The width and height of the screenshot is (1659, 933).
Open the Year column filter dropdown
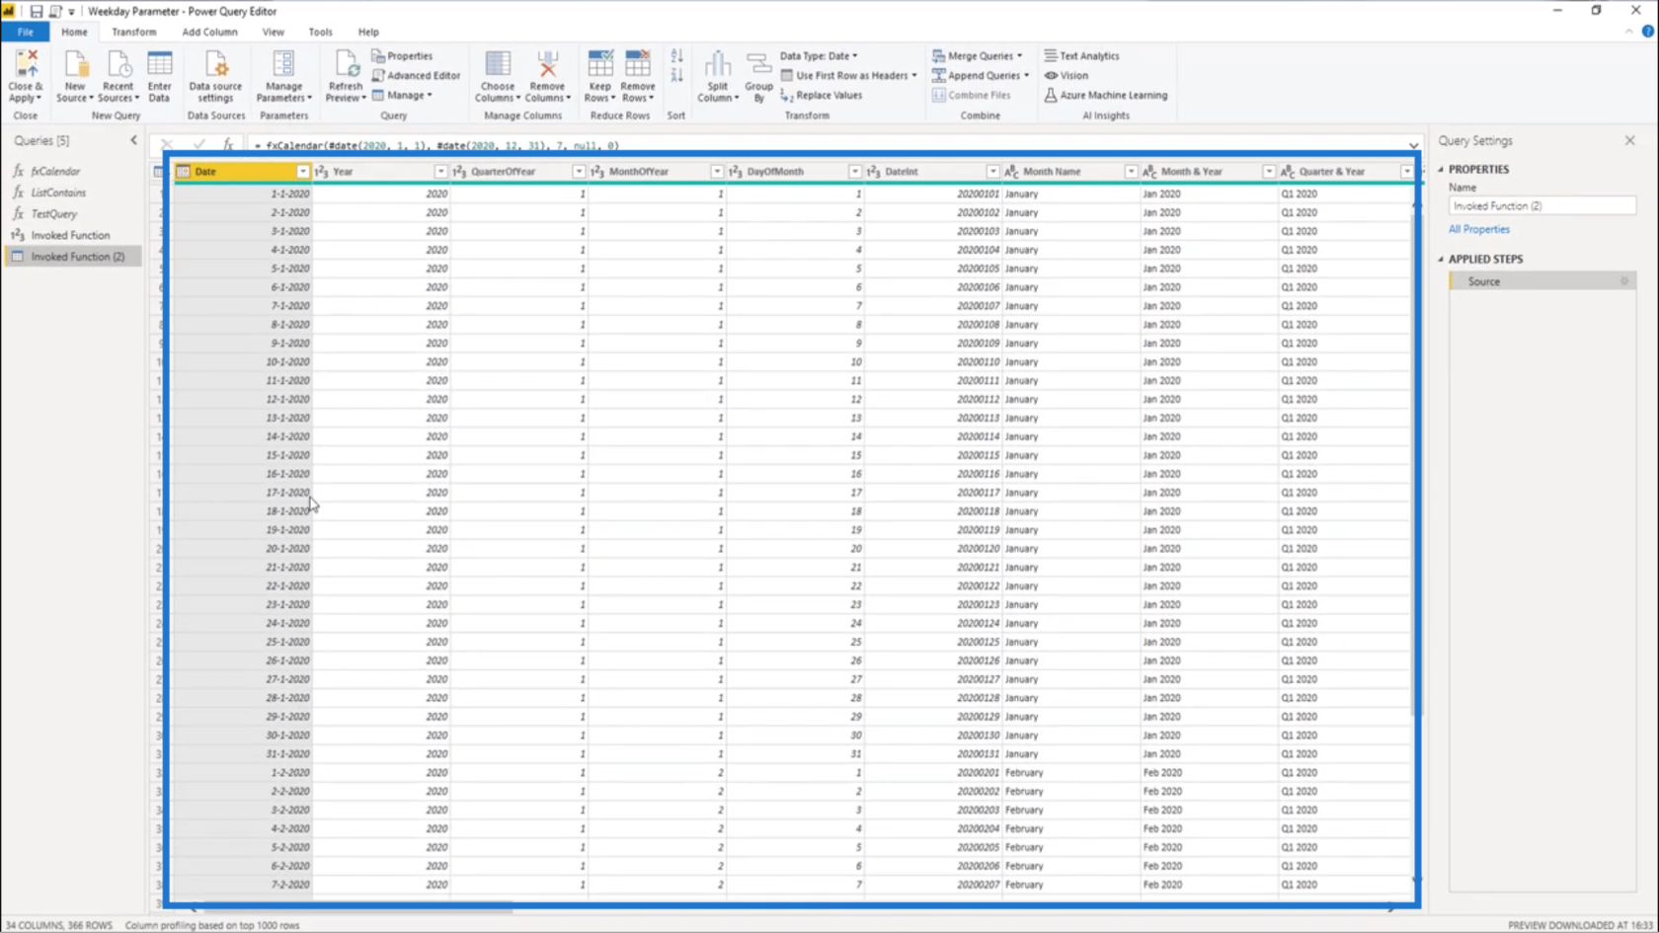coord(440,172)
